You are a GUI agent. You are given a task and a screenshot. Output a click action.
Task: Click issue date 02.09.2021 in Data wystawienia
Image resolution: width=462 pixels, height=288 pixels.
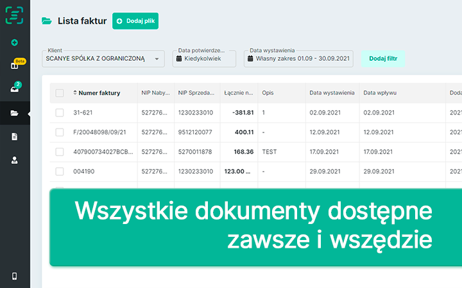coord(325,113)
